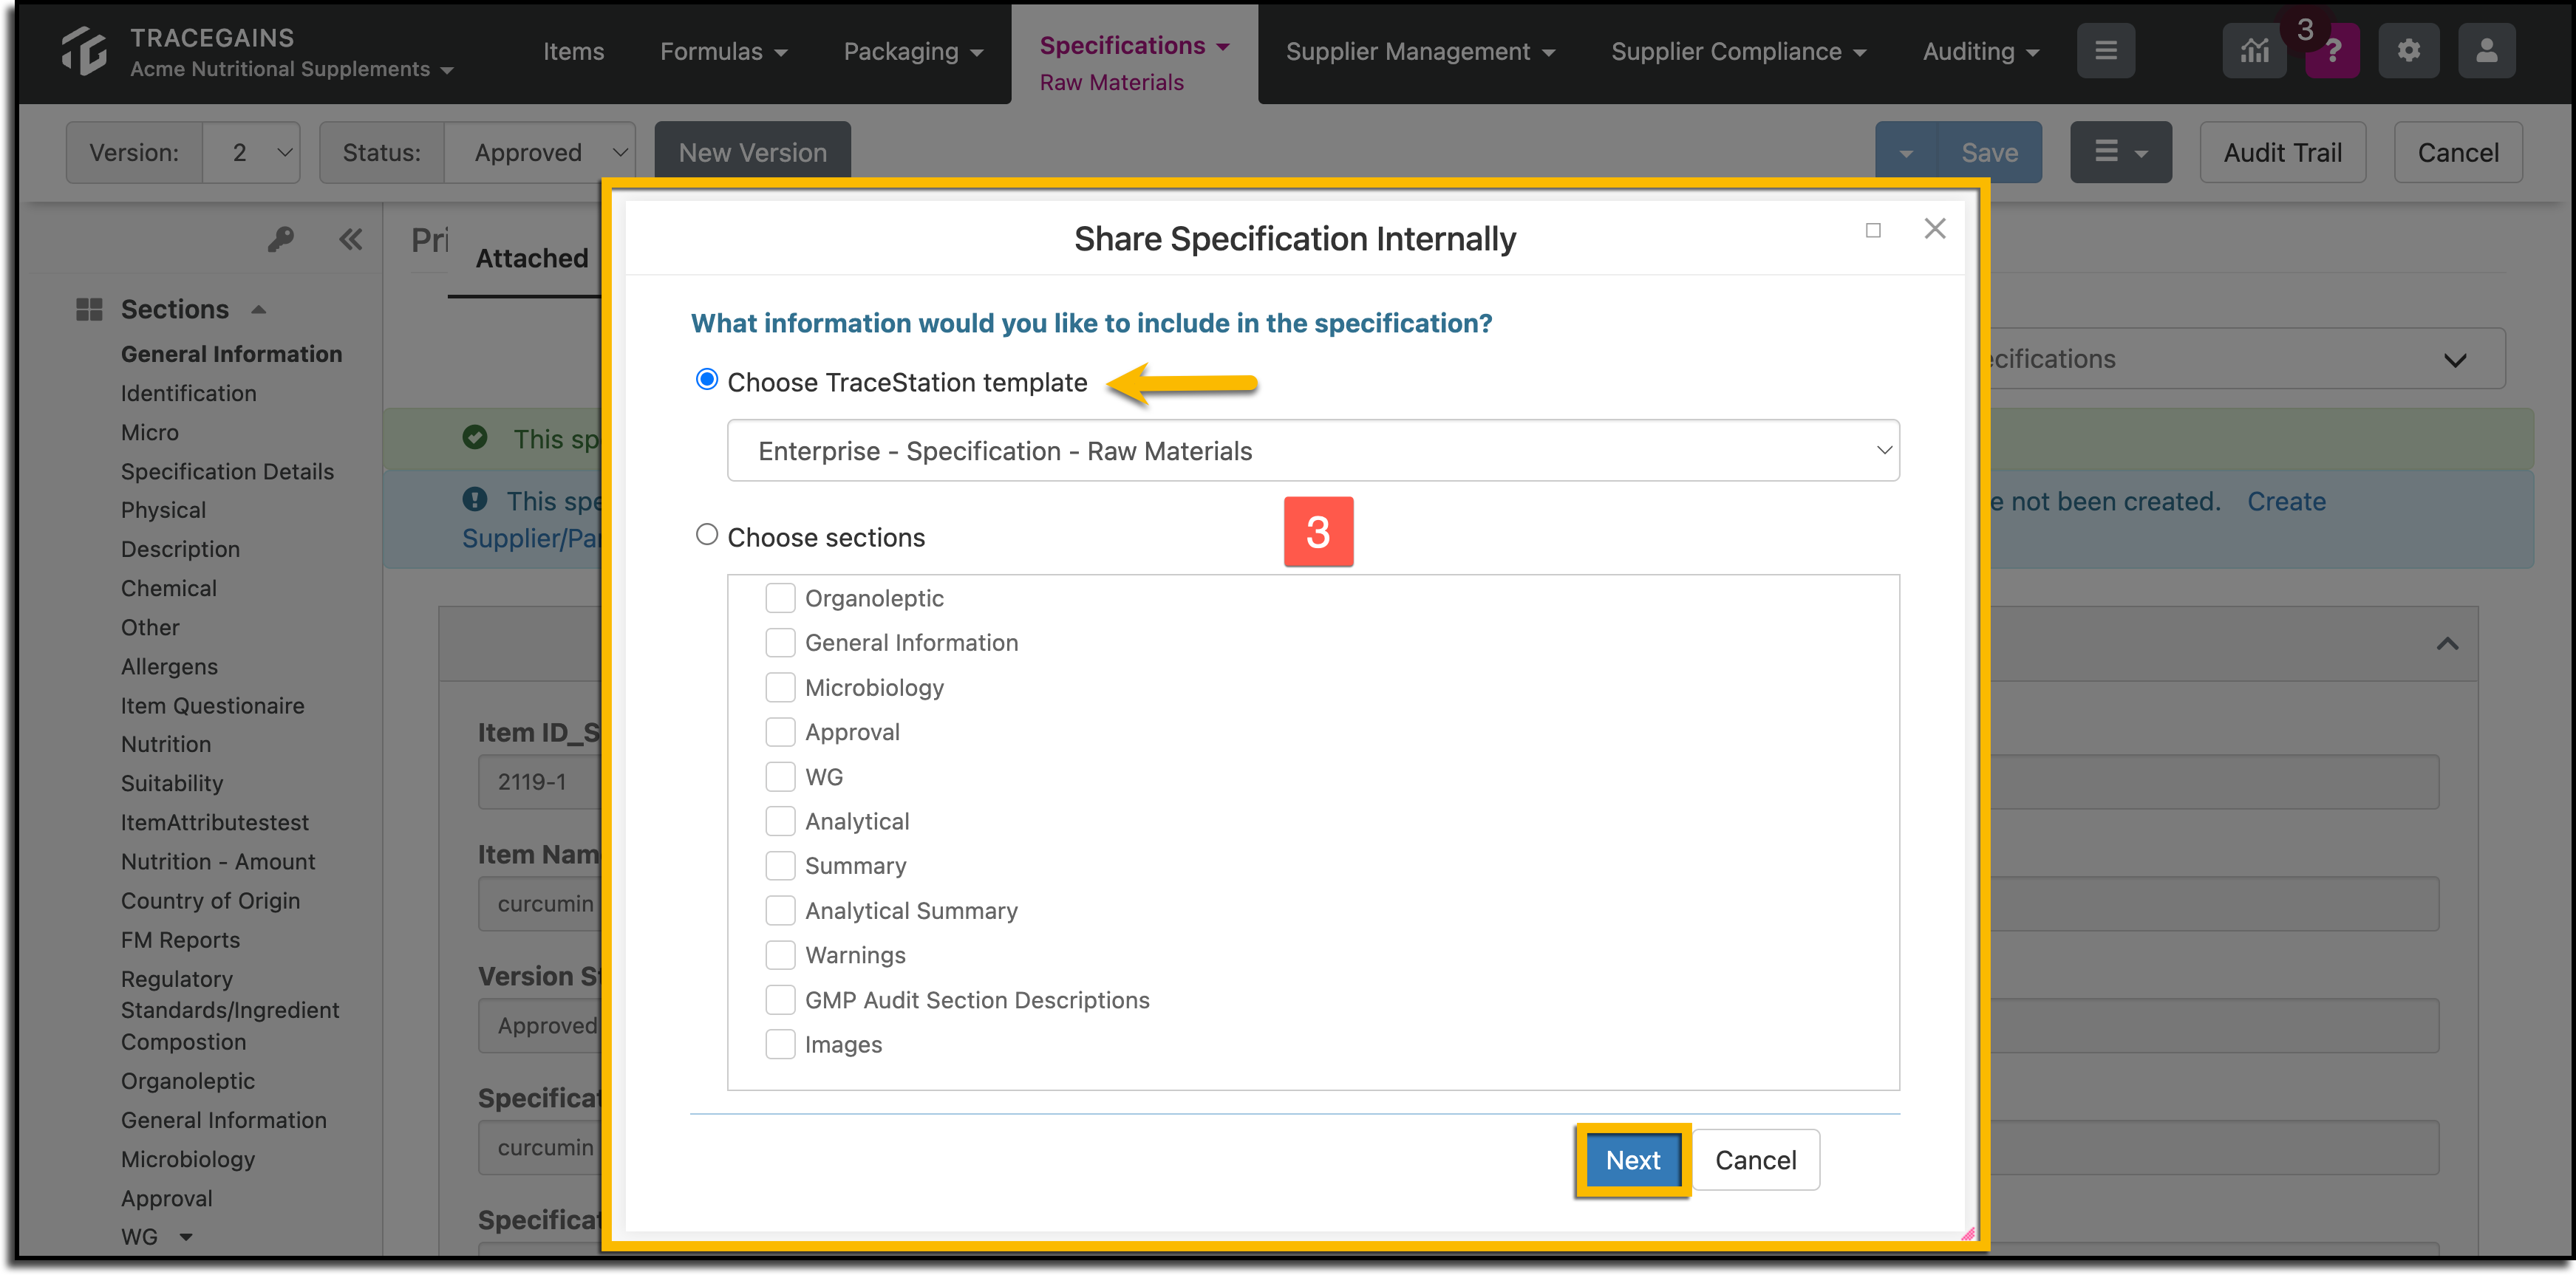Screen dimensions: 2576x1275
Task: Click the New Version button
Action: 752,152
